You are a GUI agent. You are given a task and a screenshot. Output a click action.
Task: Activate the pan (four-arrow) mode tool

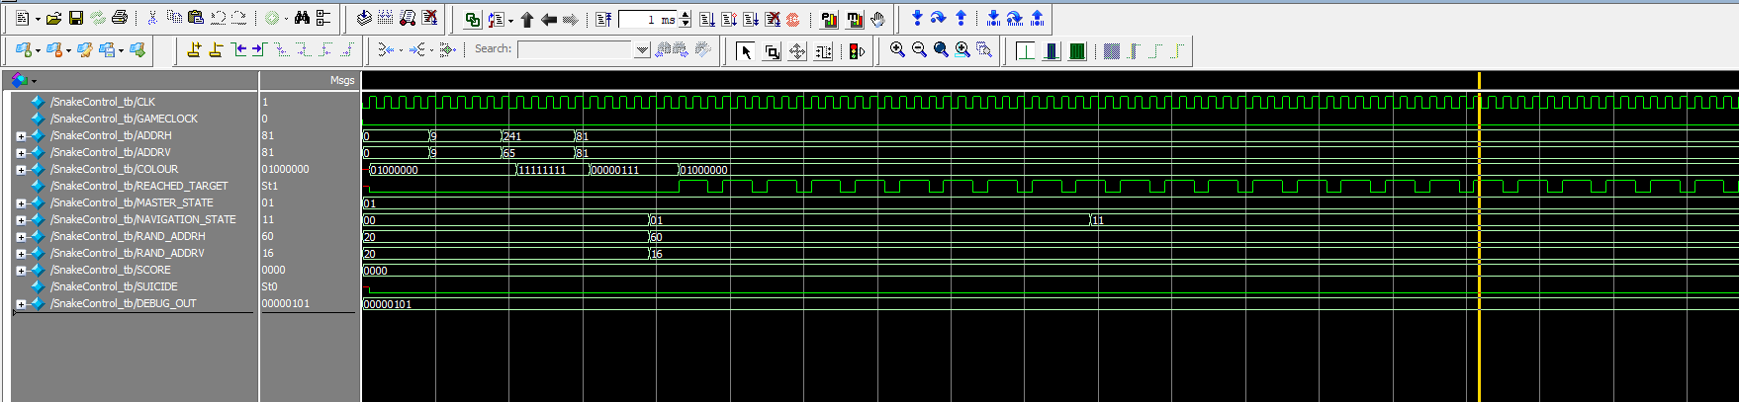click(x=797, y=51)
